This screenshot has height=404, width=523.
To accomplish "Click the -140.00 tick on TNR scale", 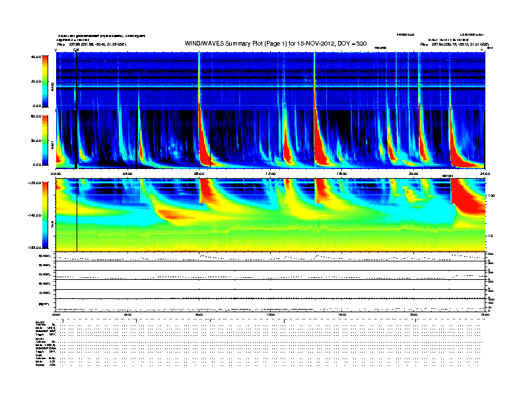I will coord(35,215).
